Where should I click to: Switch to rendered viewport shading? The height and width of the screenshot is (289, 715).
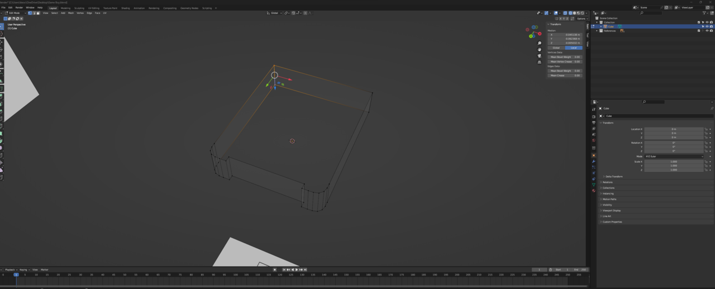(x=583, y=13)
